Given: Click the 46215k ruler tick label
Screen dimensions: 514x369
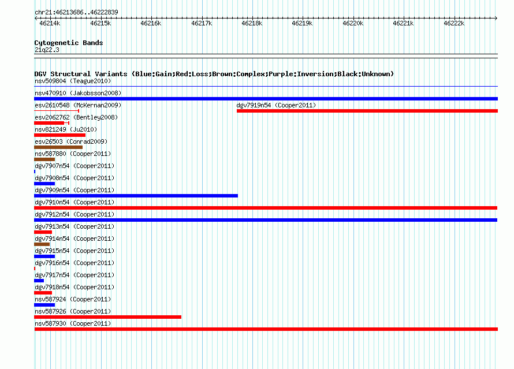Looking at the screenshot, I should [100, 23].
